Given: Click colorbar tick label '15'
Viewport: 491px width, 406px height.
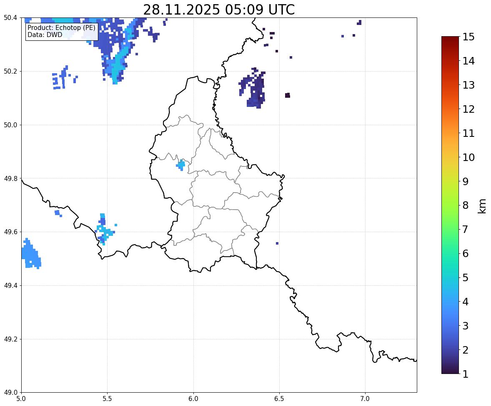Looking at the screenshot, I should pyautogui.click(x=468, y=37).
